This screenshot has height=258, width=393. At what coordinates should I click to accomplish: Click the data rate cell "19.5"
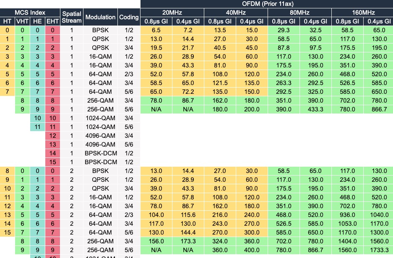coord(156,48)
